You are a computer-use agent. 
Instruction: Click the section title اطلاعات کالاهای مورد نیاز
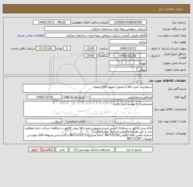click(x=167, y=81)
